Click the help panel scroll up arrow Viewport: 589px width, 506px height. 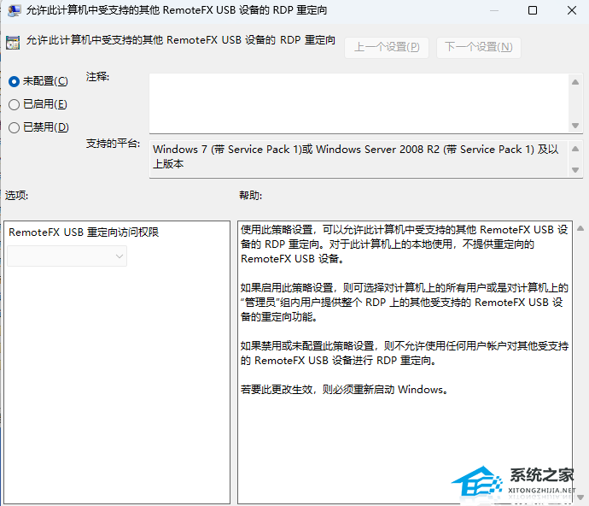(580, 228)
